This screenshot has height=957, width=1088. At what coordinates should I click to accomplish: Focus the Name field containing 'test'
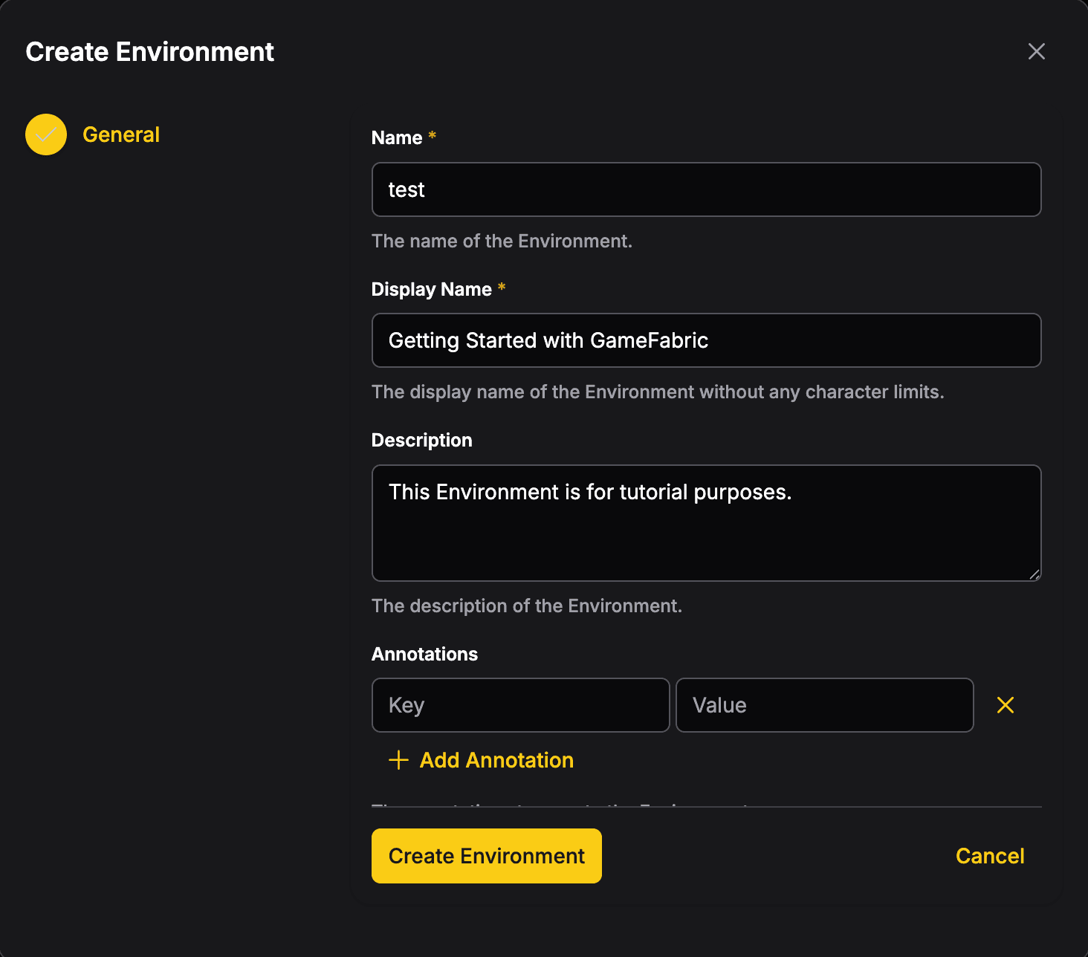706,189
